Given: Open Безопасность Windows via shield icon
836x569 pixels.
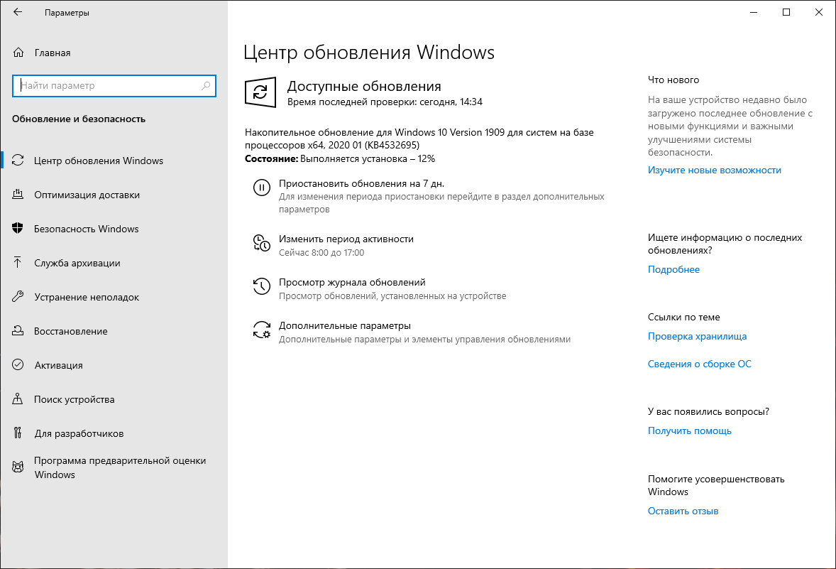Looking at the screenshot, I should 17,229.
